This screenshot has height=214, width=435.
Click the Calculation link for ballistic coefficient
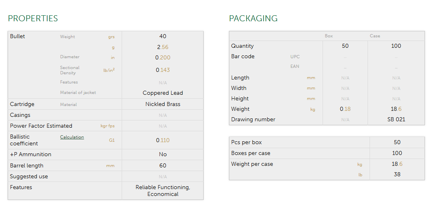click(x=72, y=137)
